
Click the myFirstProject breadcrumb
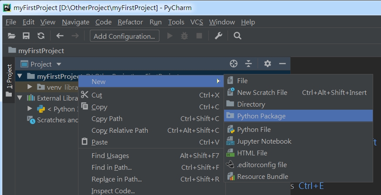tap(41, 50)
